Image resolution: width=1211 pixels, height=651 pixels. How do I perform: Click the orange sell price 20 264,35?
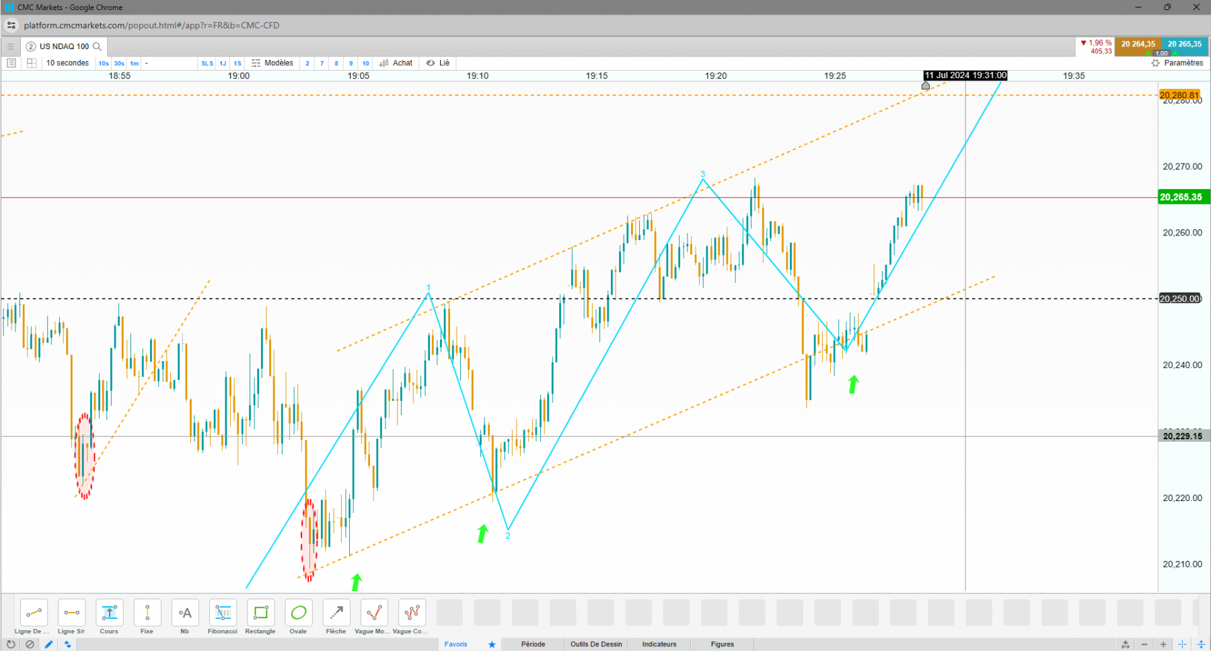pos(1138,44)
